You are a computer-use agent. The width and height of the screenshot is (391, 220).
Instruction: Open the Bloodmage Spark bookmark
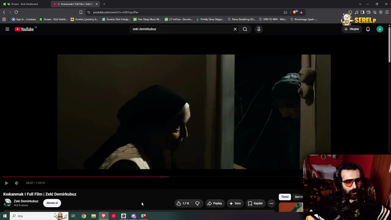coord(304,19)
